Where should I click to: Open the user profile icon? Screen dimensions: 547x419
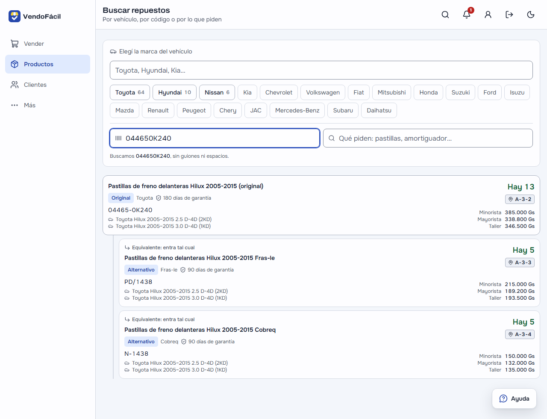tap(488, 15)
